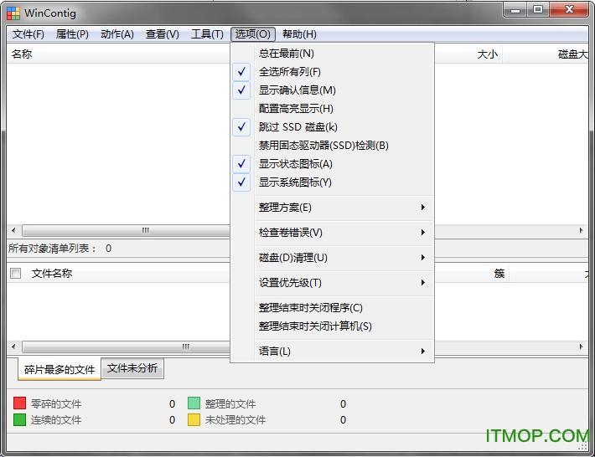
Task: Click the 零碎的文件 legend label
Action: pyautogui.click(x=56, y=404)
